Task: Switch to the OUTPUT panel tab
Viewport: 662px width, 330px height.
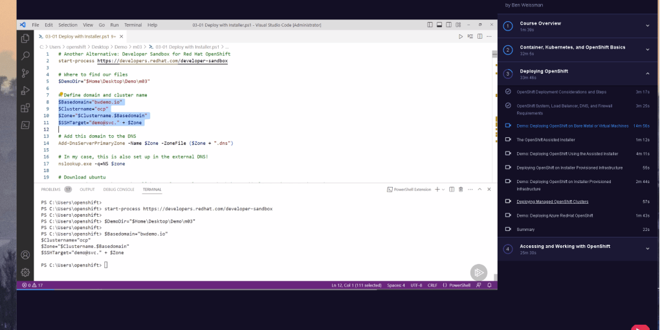Action: click(87, 190)
